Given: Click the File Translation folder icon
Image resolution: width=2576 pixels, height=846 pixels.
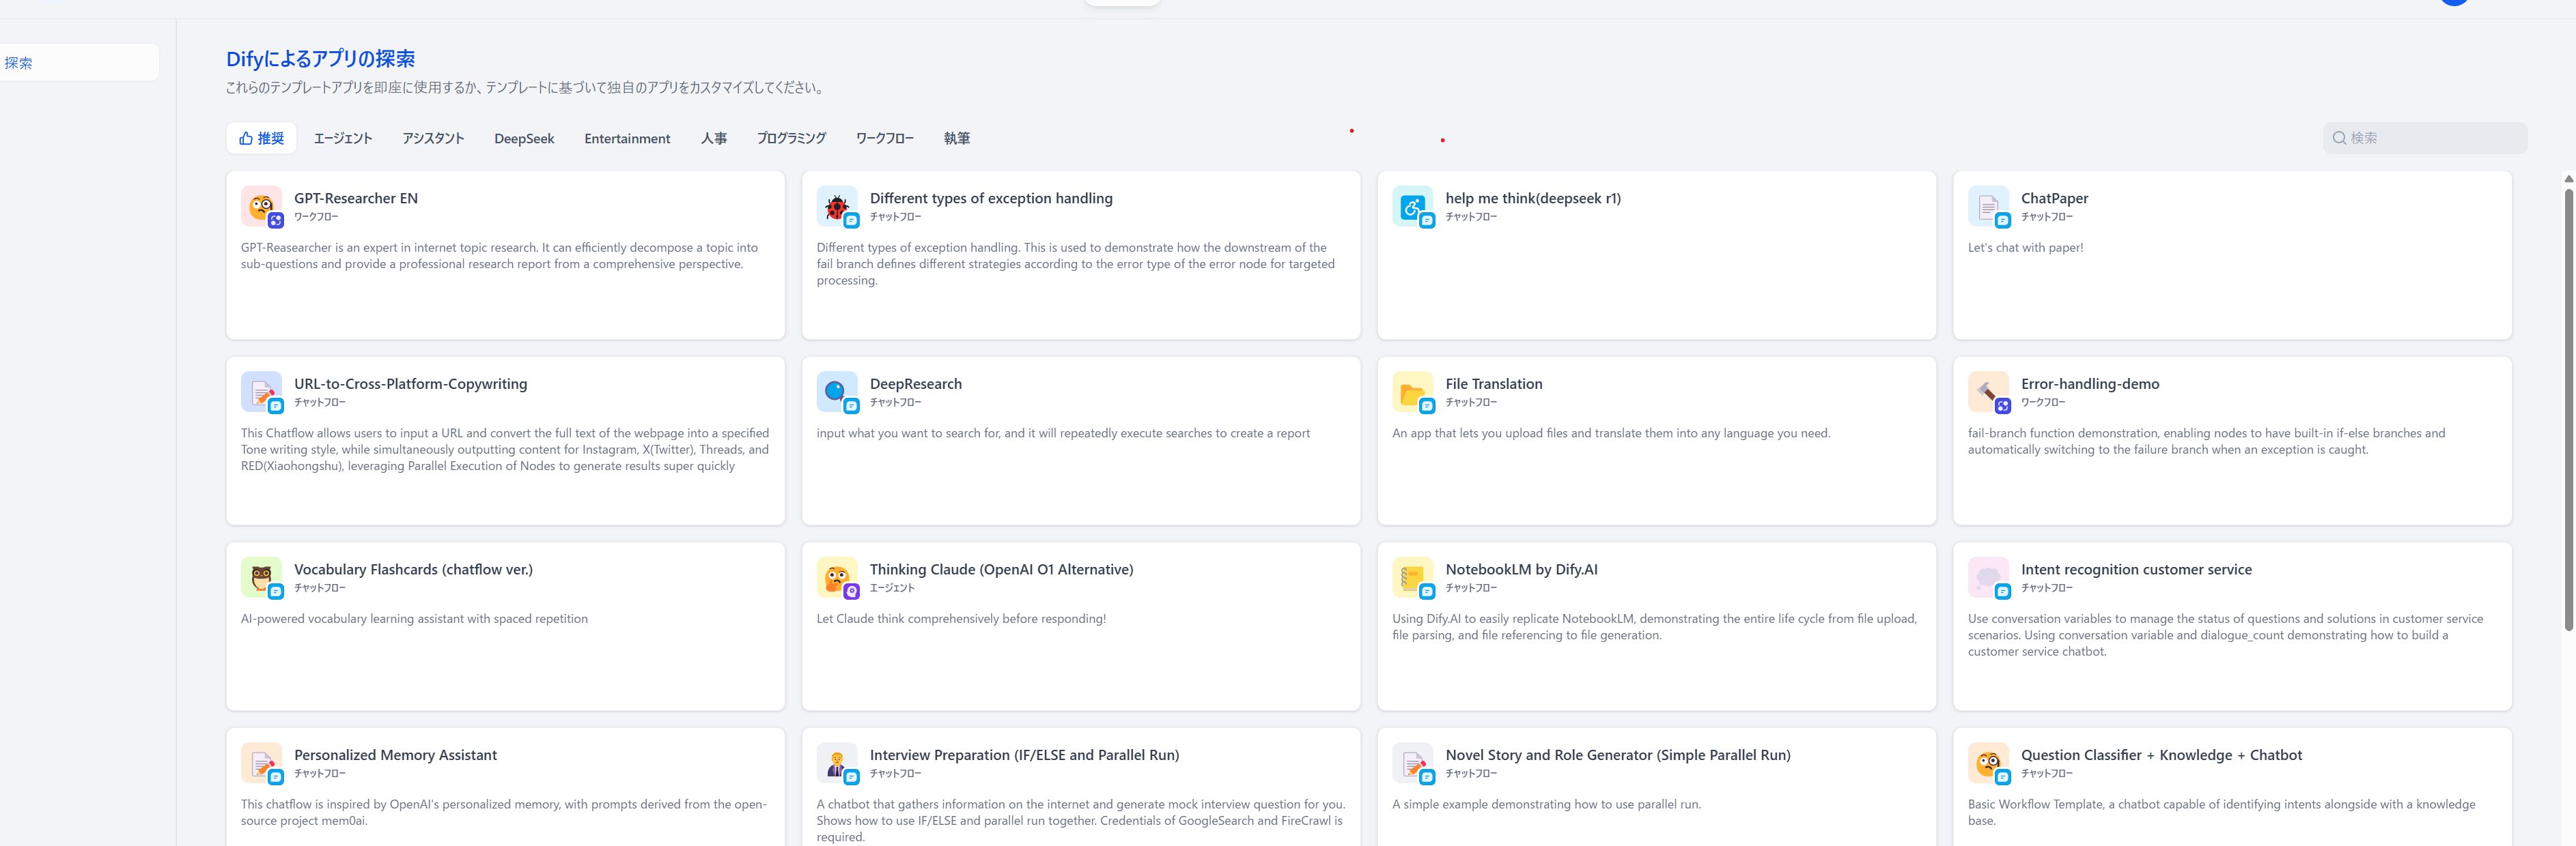Looking at the screenshot, I should [1412, 392].
